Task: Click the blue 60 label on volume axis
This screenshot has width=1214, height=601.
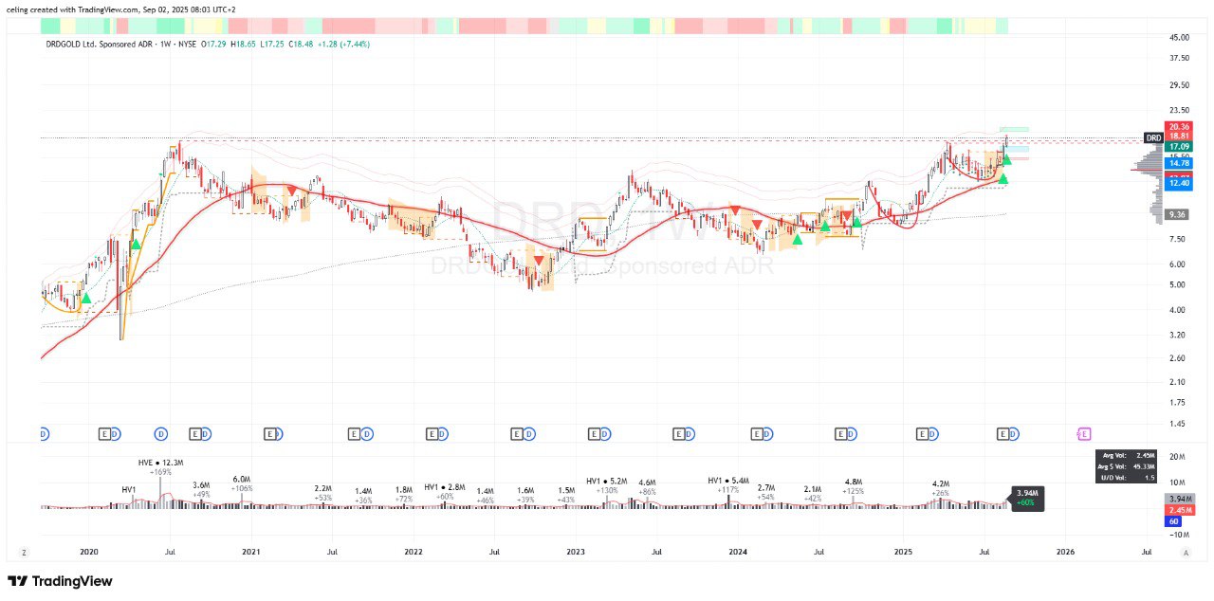Action: (x=1173, y=521)
